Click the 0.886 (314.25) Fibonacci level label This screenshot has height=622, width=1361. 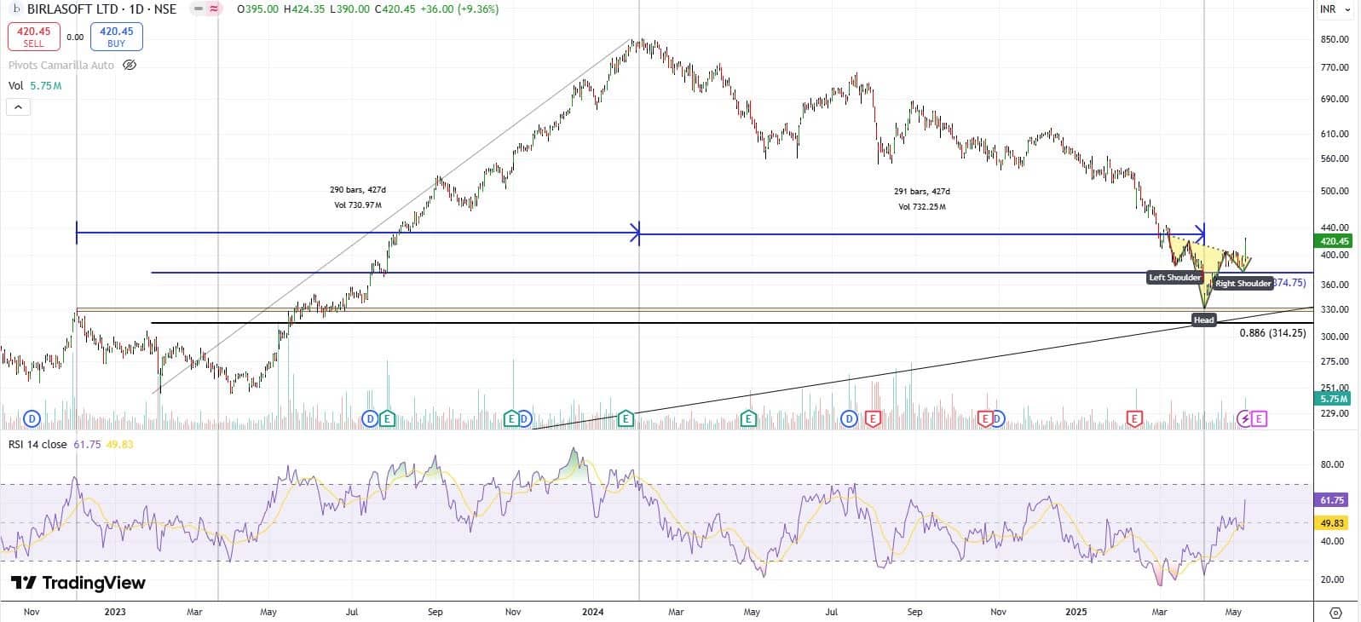[x=1272, y=333]
